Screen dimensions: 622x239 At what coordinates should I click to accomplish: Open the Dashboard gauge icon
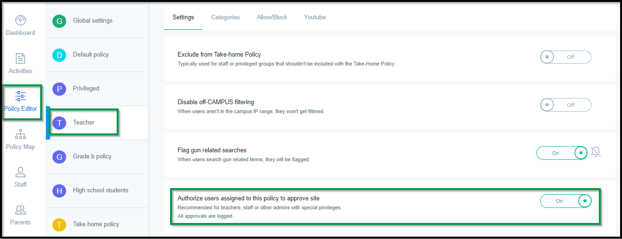click(20, 20)
